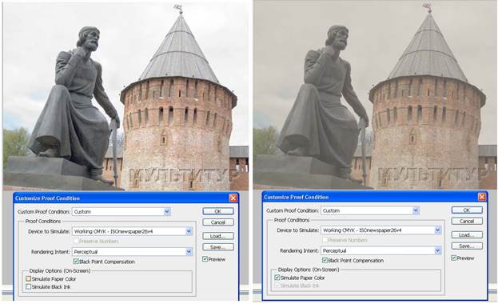Open Rendering Intent dropdown in right dialog
Viewport: 498px width, 304px height.
[438, 250]
